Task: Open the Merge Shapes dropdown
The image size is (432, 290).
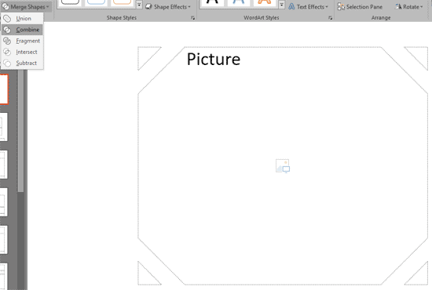Action: (26, 7)
